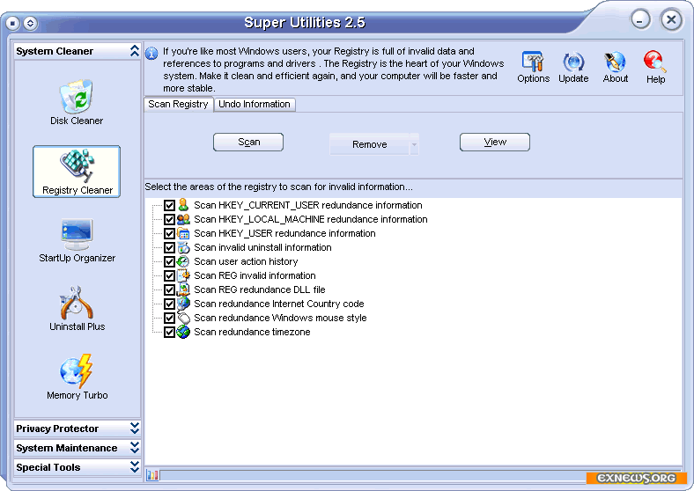Click the status bar chart icon
This screenshot has height=491, width=694.
tap(152, 475)
